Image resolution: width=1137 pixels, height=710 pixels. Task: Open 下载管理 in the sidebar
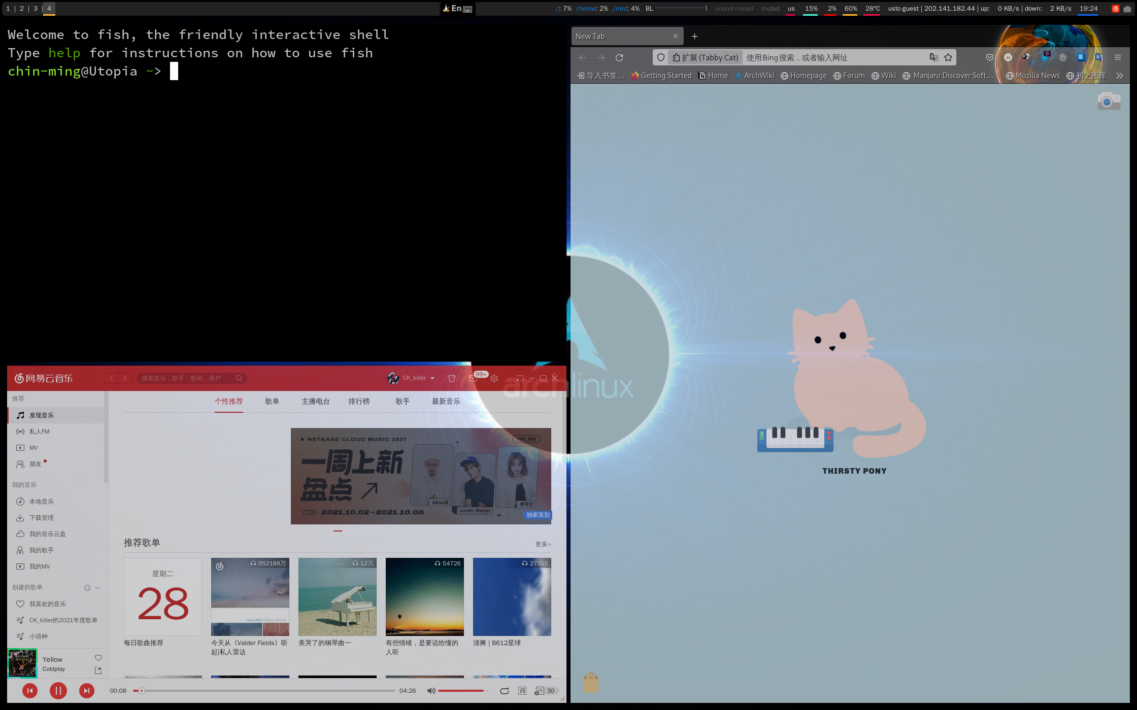coord(56,518)
